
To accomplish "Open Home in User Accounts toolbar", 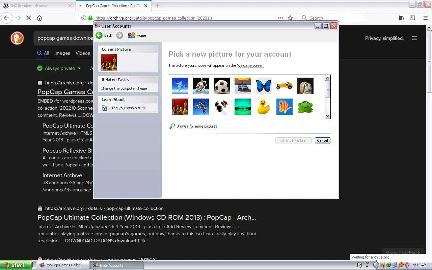I will (x=137, y=35).
